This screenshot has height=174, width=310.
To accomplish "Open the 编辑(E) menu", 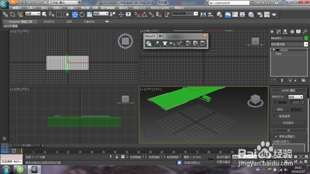I will point(17,8).
